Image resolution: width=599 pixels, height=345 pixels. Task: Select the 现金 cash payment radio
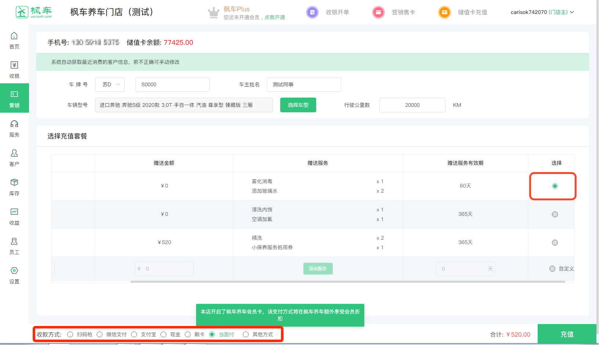(163, 334)
